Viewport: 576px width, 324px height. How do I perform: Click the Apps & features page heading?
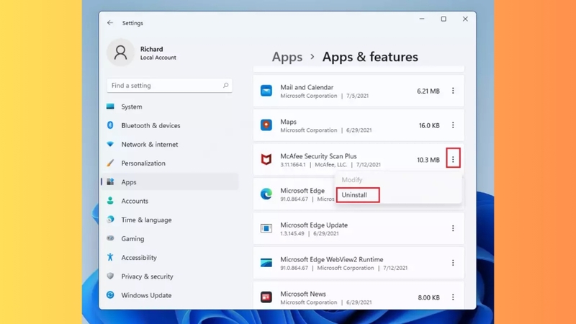pyautogui.click(x=370, y=57)
